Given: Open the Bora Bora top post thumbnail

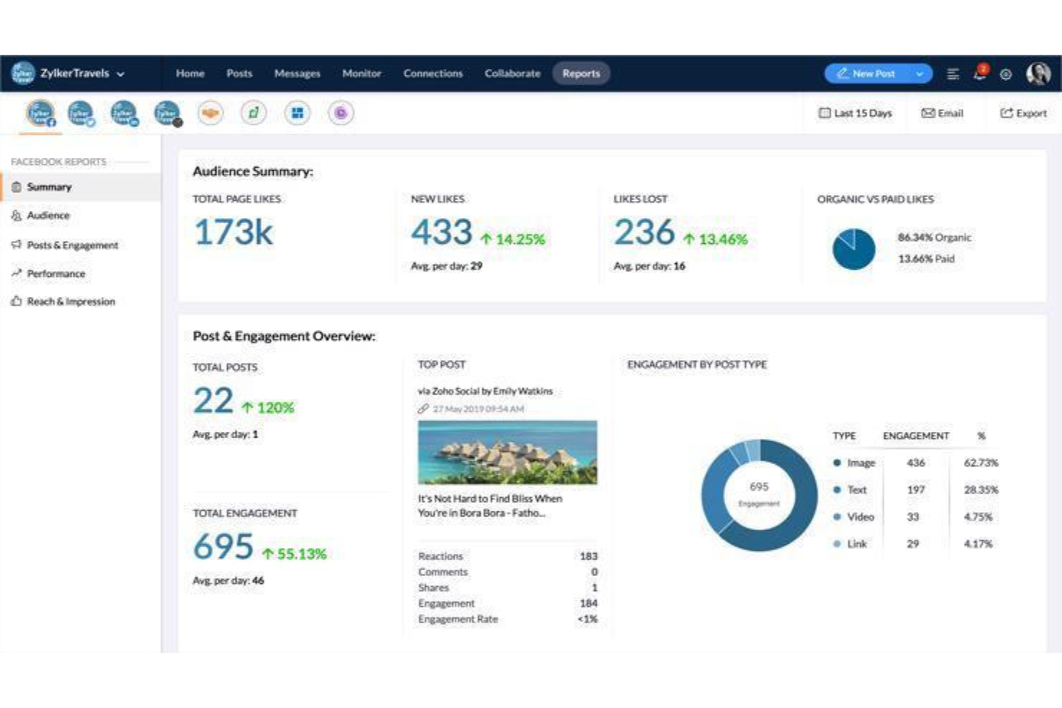Looking at the screenshot, I should click(507, 452).
